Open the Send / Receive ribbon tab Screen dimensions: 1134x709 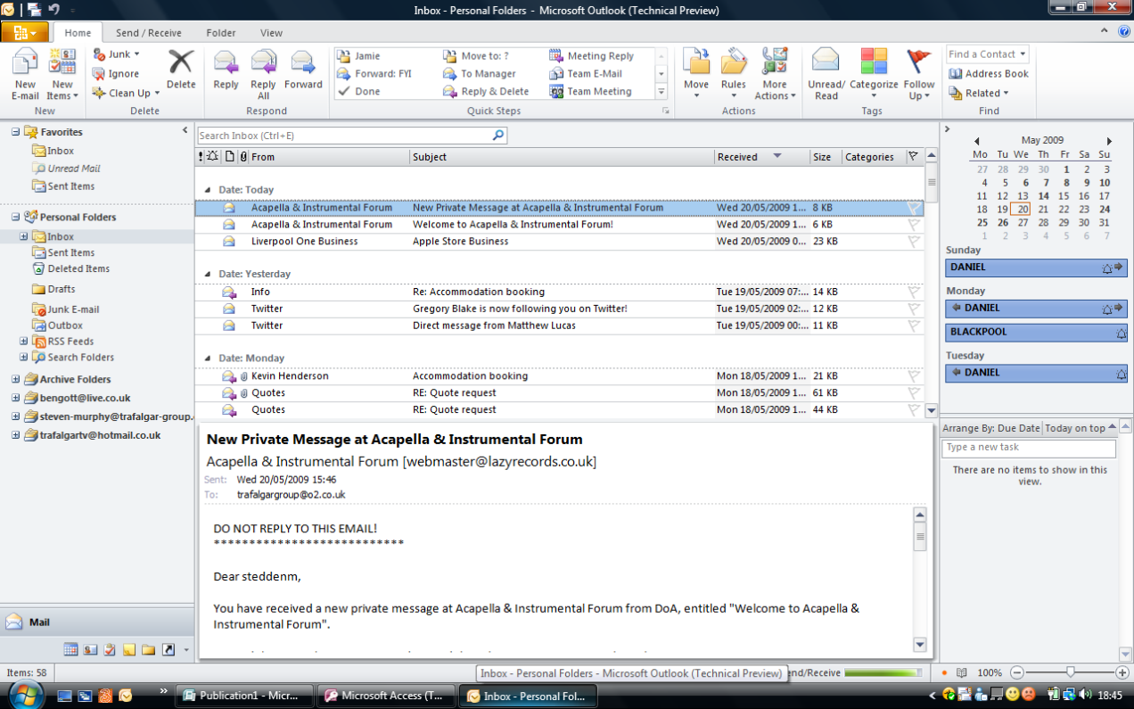(148, 33)
